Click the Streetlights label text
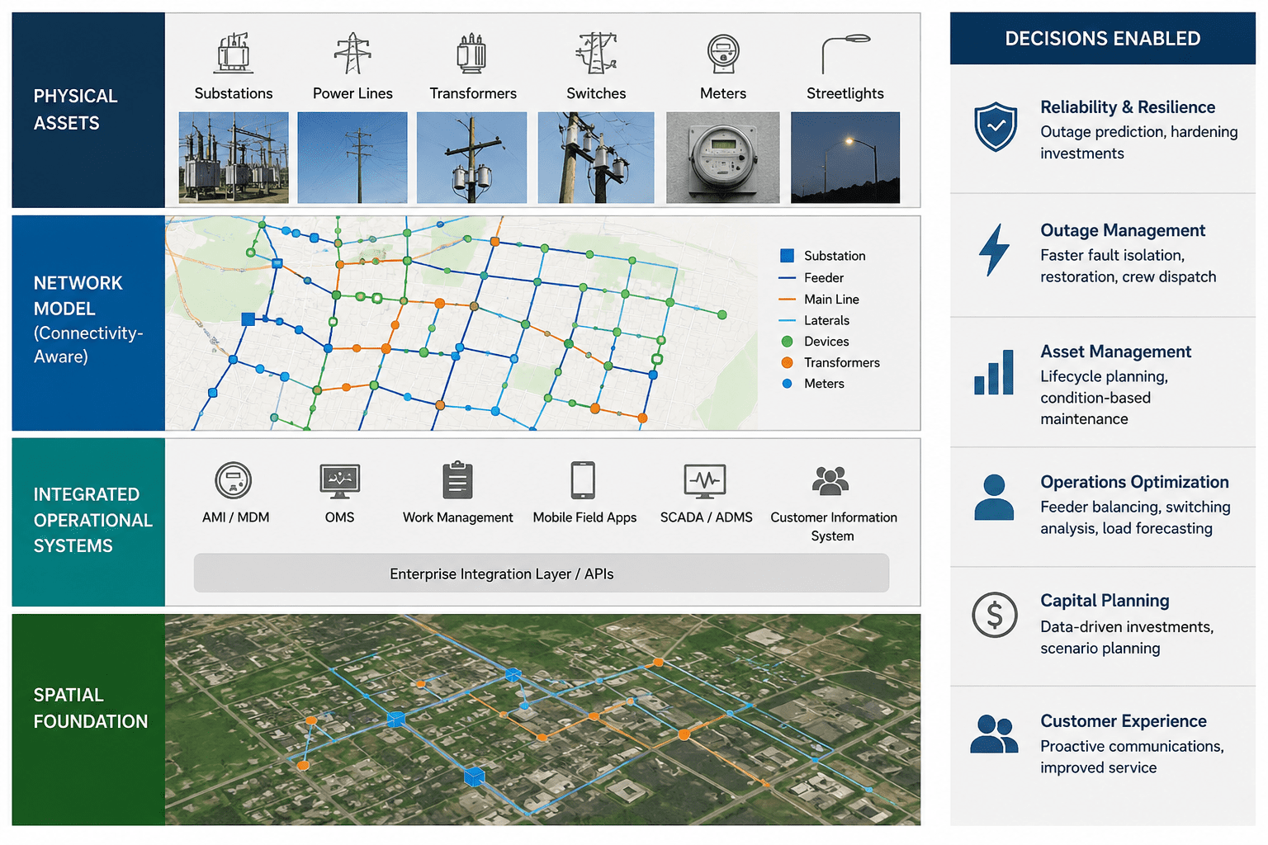1268x845 pixels. (x=845, y=93)
